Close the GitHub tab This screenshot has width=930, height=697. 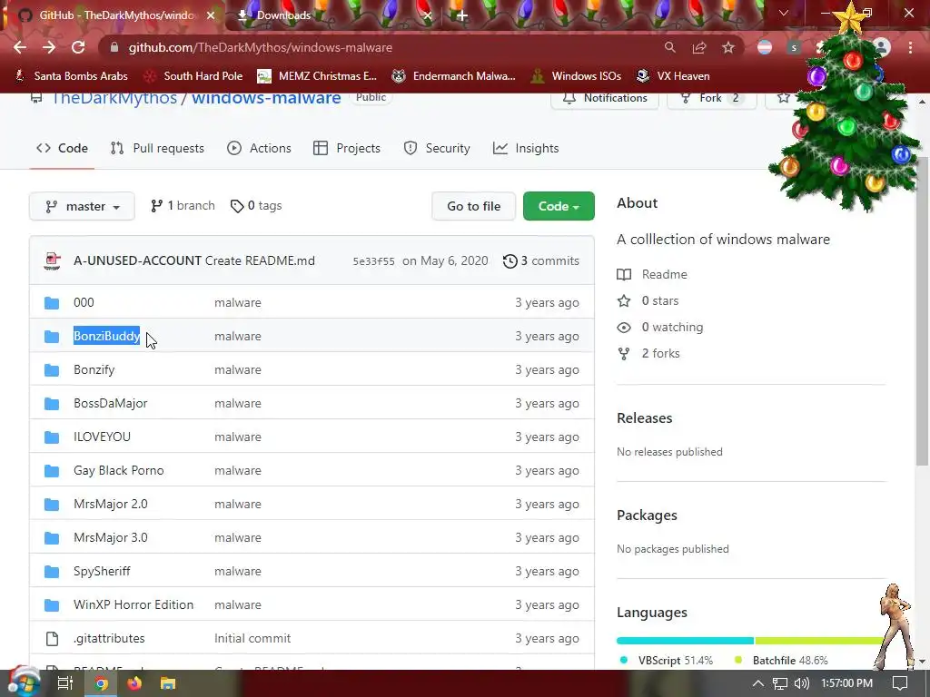(x=211, y=15)
